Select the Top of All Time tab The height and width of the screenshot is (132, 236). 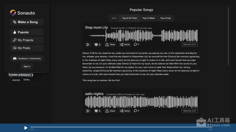pos(129,18)
